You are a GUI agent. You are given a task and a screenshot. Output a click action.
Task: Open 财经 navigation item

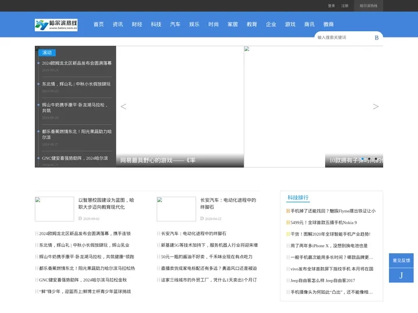point(137,24)
